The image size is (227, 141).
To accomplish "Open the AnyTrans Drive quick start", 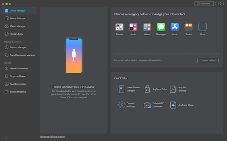I will tap(156, 89).
